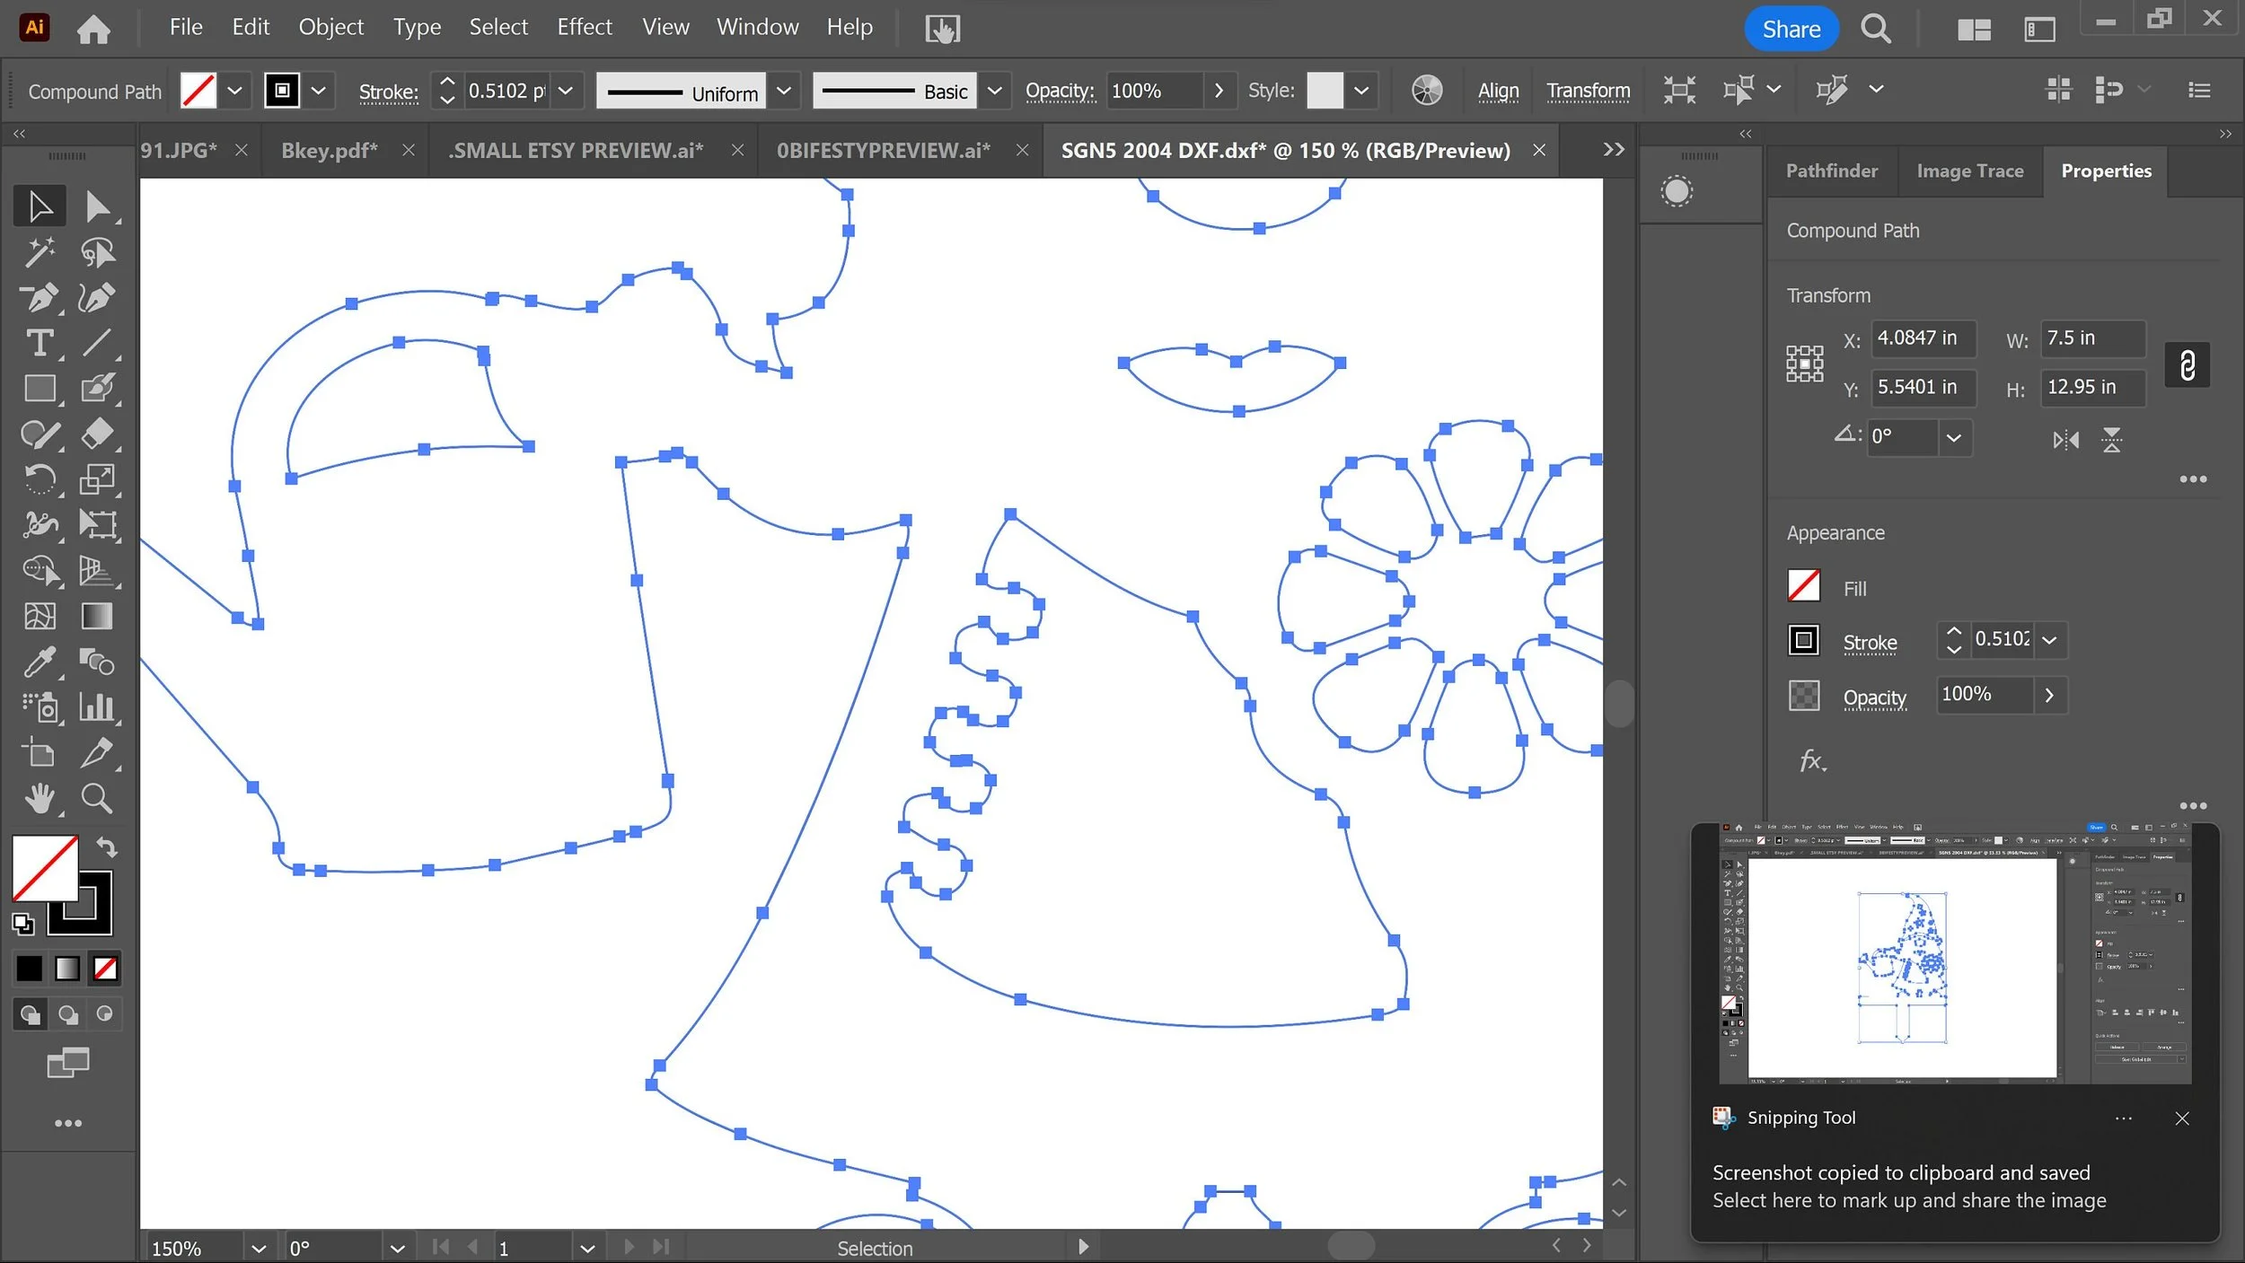
Task: Expand the Uniform variable width profile dropdown
Action: tap(783, 91)
